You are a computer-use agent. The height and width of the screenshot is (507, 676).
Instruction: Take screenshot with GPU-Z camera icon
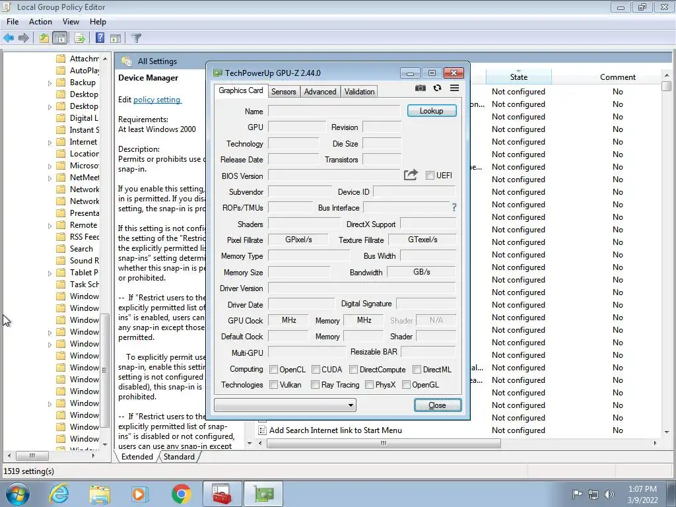tap(421, 88)
